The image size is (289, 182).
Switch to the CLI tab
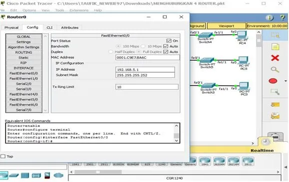49,27
